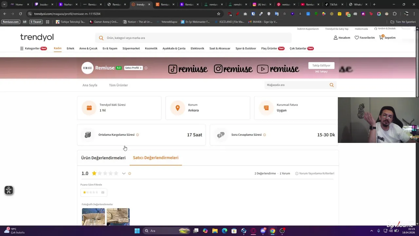419x236 pixels.
Task: Open Chrome from taskbar
Action: (272, 231)
